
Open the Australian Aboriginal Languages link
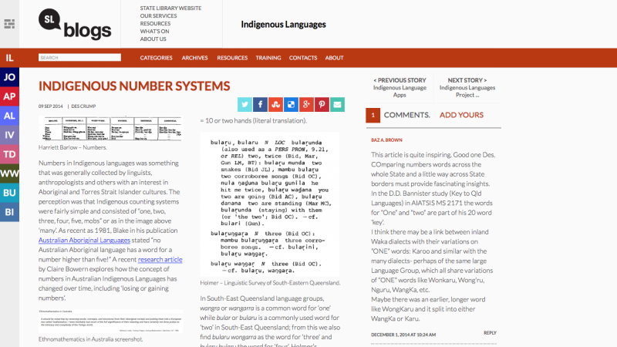[84, 240]
